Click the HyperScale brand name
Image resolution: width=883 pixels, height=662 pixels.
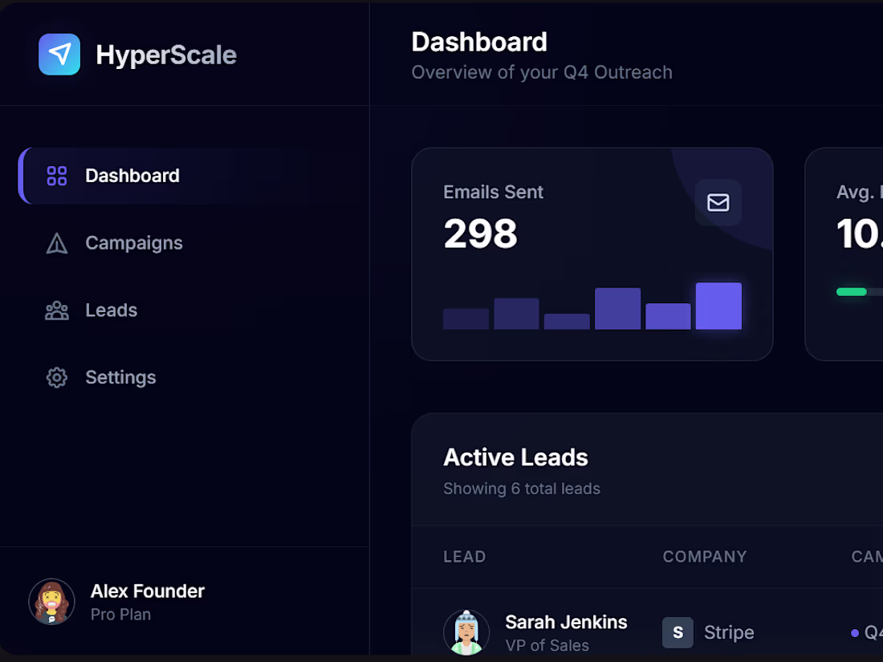(166, 55)
